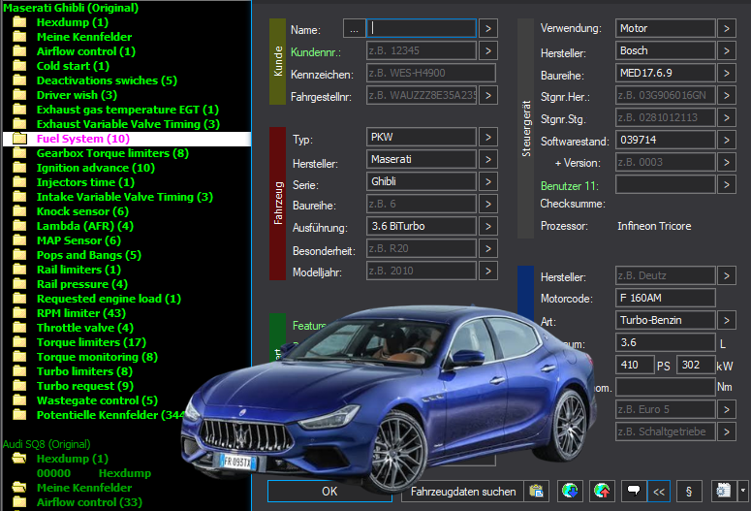Open the Verwendung Motor dropdown arrow

click(726, 29)
